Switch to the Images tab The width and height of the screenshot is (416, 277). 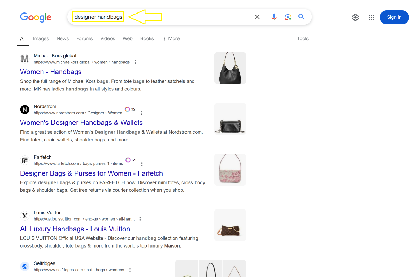(41, 38)
